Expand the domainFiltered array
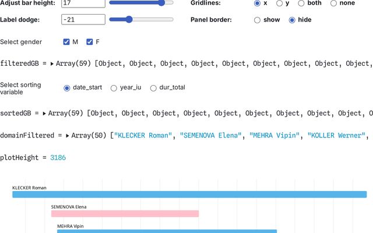The image size is (373, 233). pos(69,136)
